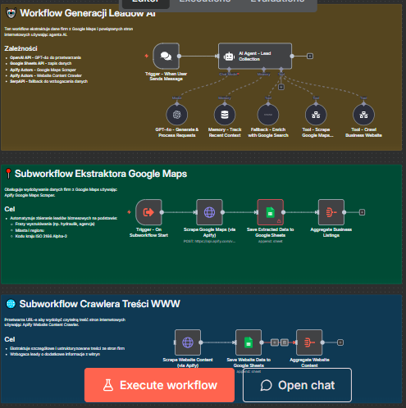Image resolution: width=406 pixels, height=408 pixels.
Task: Select the Memory - Track Recent Context node
Action: tap(225, 115)
